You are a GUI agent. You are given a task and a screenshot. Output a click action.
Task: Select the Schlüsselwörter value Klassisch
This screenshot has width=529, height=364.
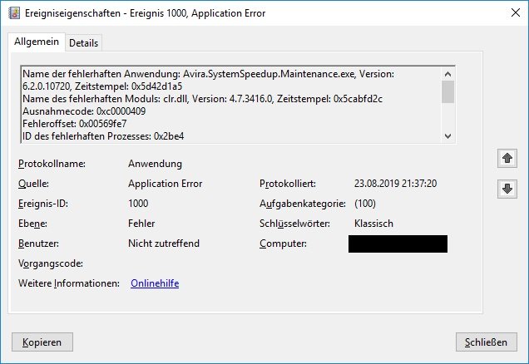pyautogui.click(x=373, y=224)
